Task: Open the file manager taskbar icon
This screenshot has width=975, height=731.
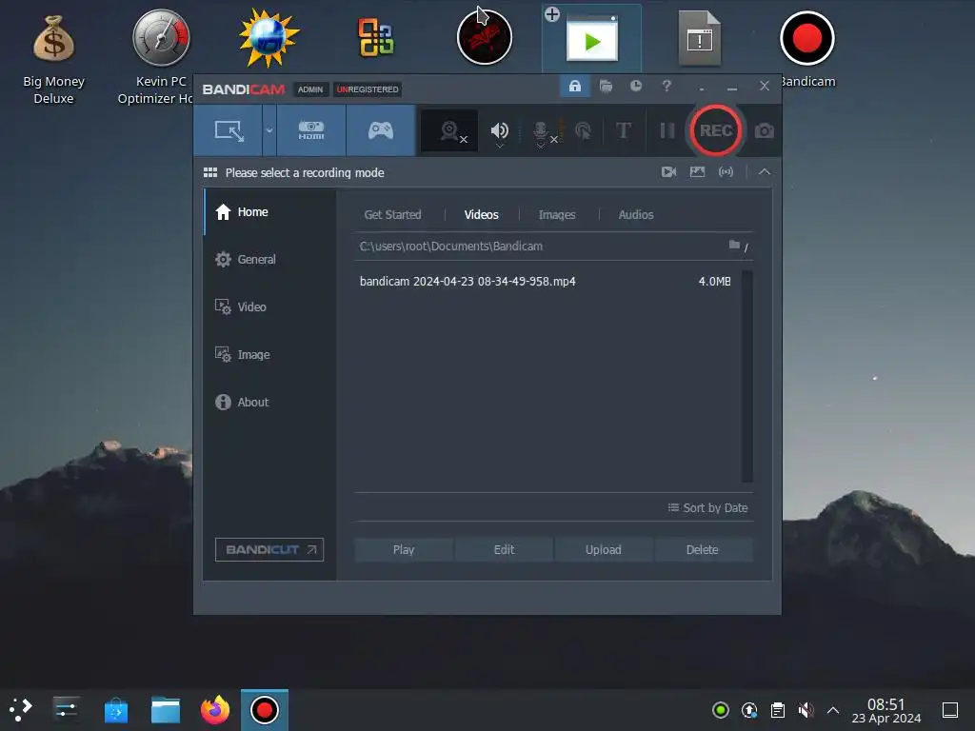Action: [166, 710]
